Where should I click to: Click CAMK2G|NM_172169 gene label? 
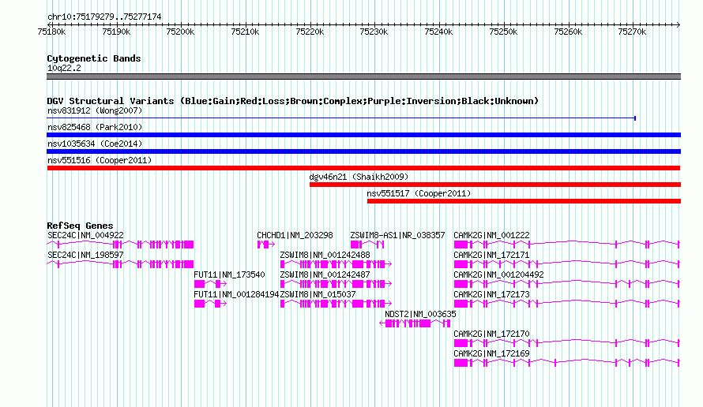(491, 353)
